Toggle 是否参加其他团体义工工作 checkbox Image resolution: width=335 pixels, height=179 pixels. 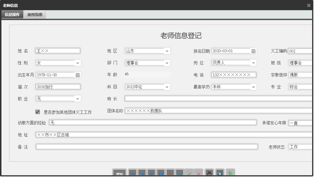[x=37, y=112]
